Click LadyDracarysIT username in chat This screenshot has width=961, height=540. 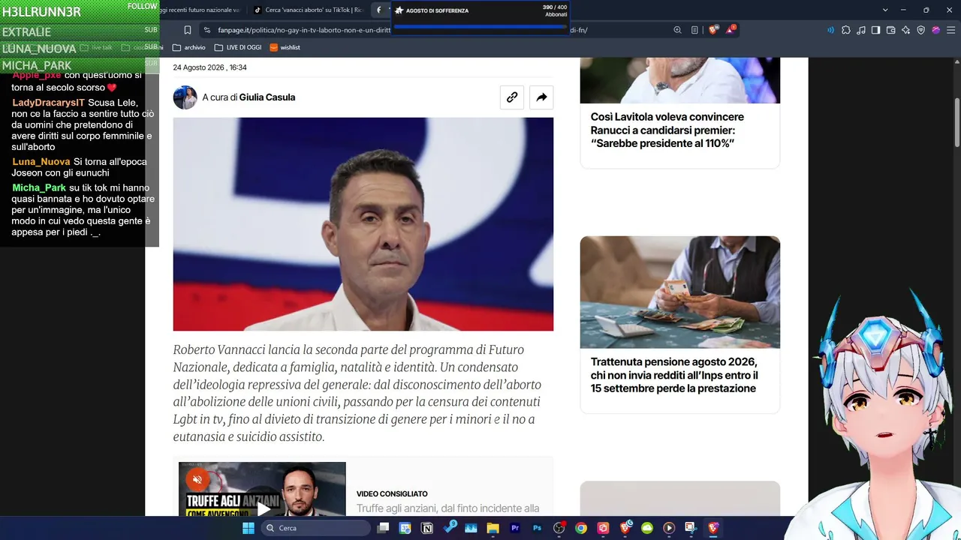[x=49, y=102]
